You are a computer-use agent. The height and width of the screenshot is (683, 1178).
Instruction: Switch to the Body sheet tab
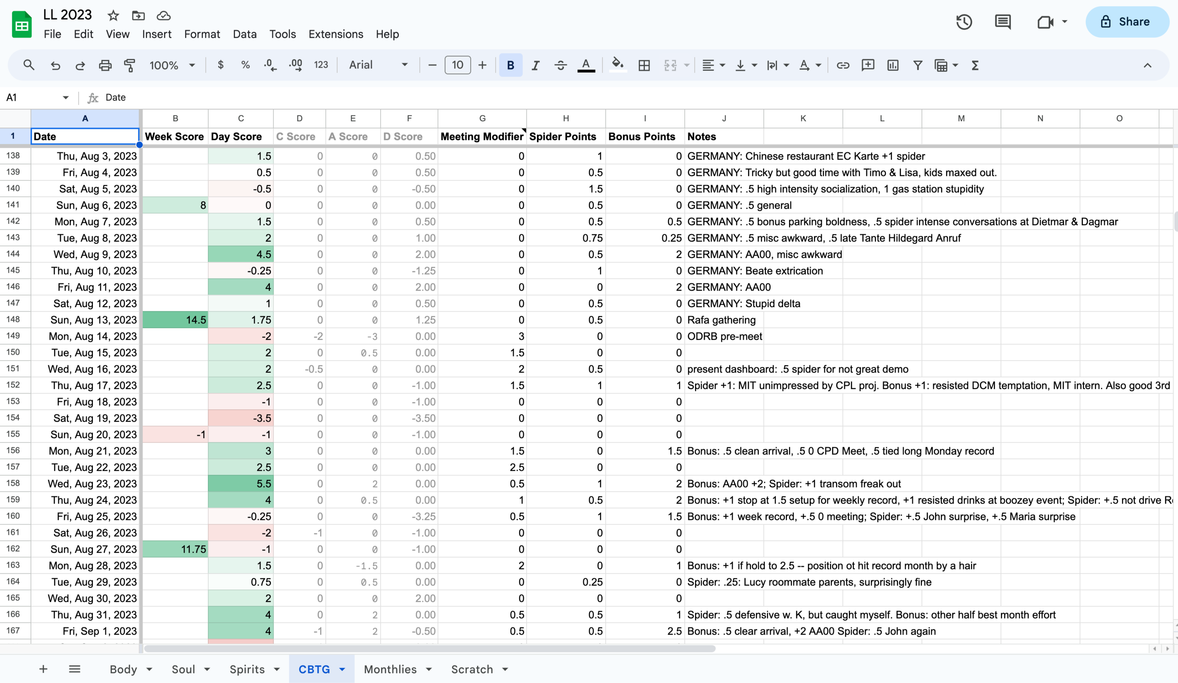(x=124, y=669)
